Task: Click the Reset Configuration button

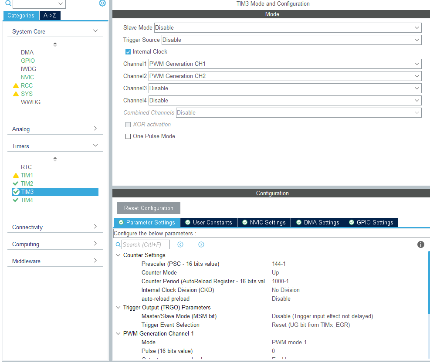Action: [x=149, y=208]
